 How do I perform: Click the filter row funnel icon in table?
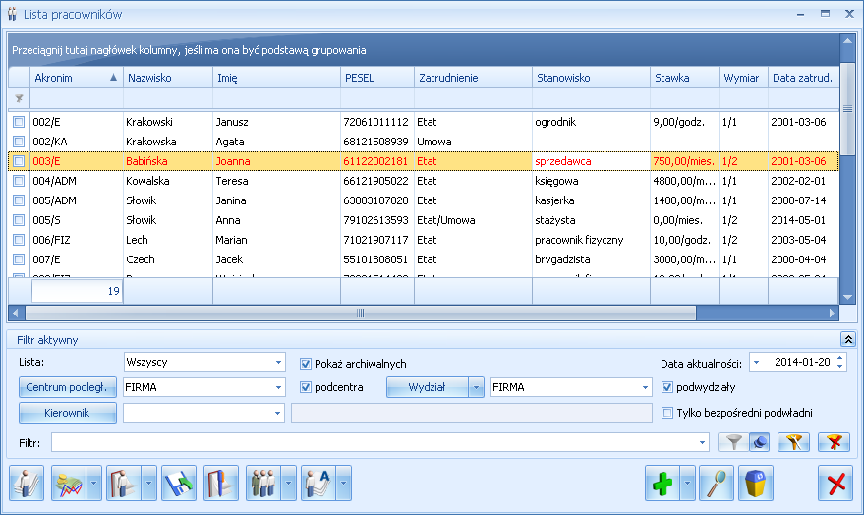20,98
